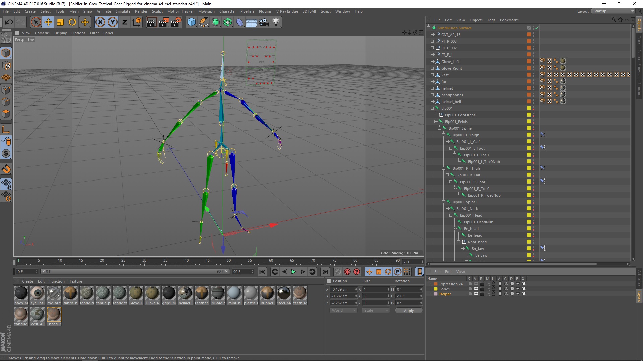Add a Cube primitive object
The height and width of the screenshot is (361, 643).
click(x=191, y=22)
